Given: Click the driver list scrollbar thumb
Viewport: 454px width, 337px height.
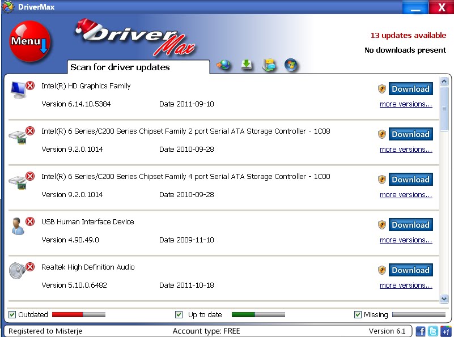Looking at the screenshot, I should 444,109.
